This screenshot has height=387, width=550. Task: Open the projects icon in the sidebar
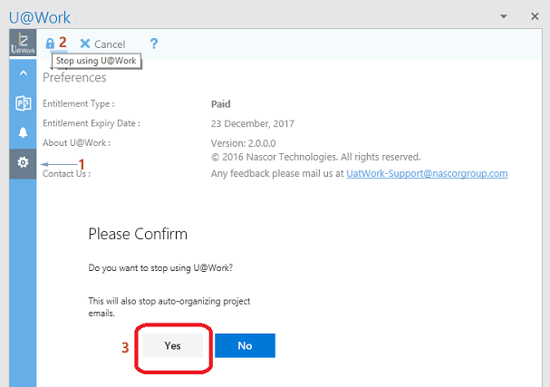click(x=23, y=102)
